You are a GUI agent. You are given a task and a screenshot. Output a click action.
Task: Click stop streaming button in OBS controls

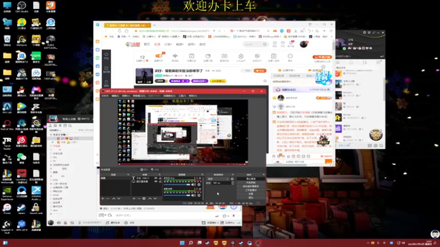(251, 179)
